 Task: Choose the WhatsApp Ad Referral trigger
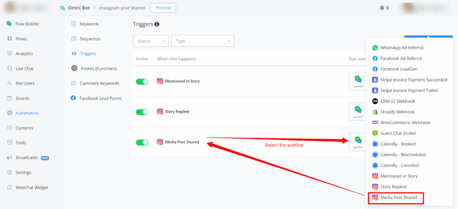pos(402,47)
